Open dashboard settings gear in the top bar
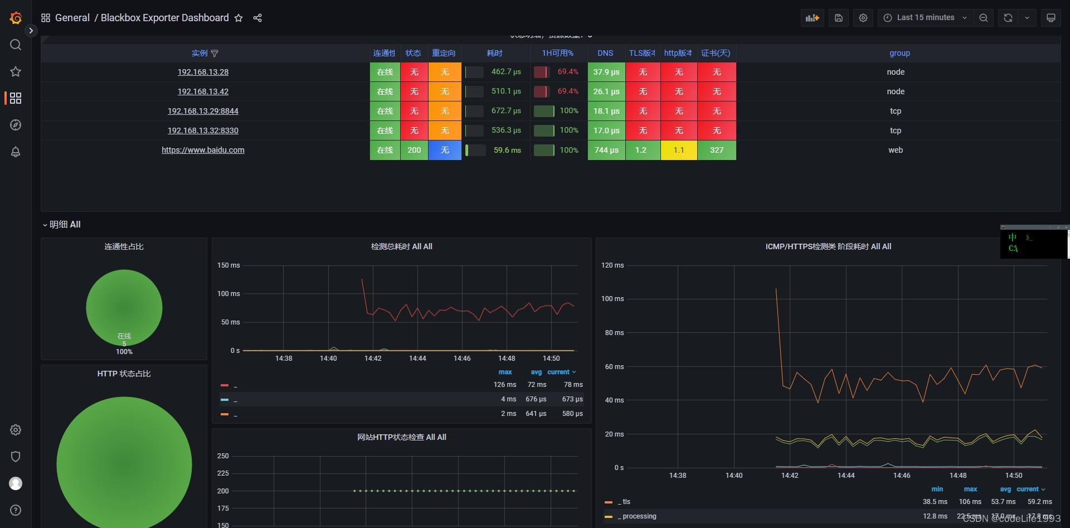This screenshot has height=528, width=1070. coord(863,18)
